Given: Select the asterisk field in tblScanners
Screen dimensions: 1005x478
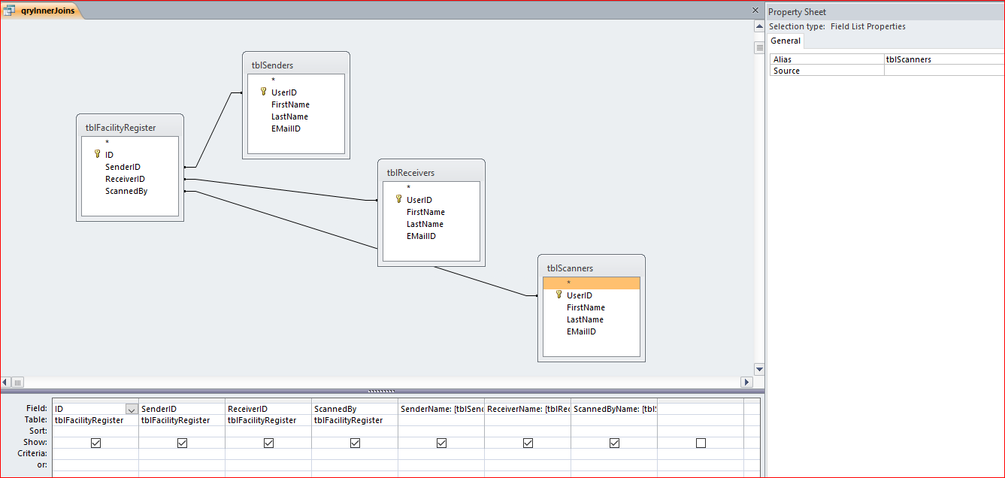Looking at the screenshot, I should (592, 283).
